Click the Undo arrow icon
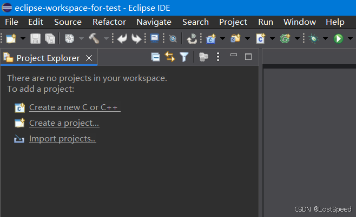This screenshot has height=217, width=356. click(x=122, y=39)
